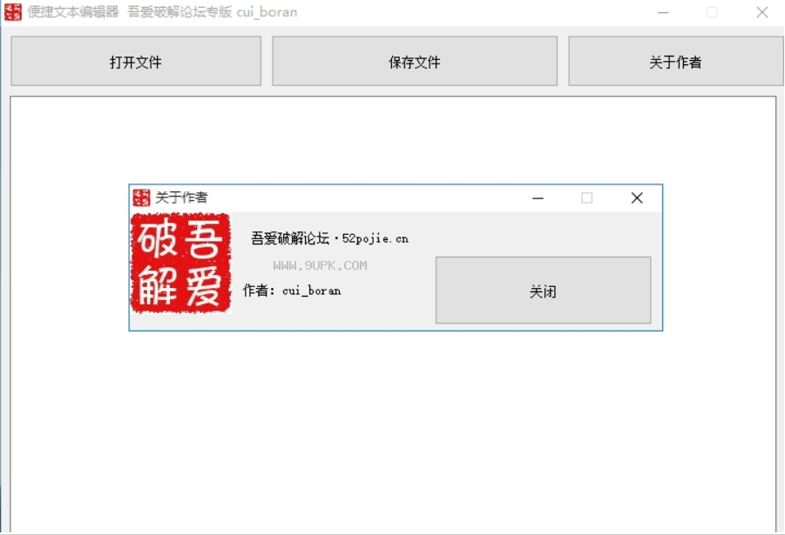785x535 pixels.
Task: Click the text 吾爱破解论坛·52pojie.cn
Action: tap(330, 238)
